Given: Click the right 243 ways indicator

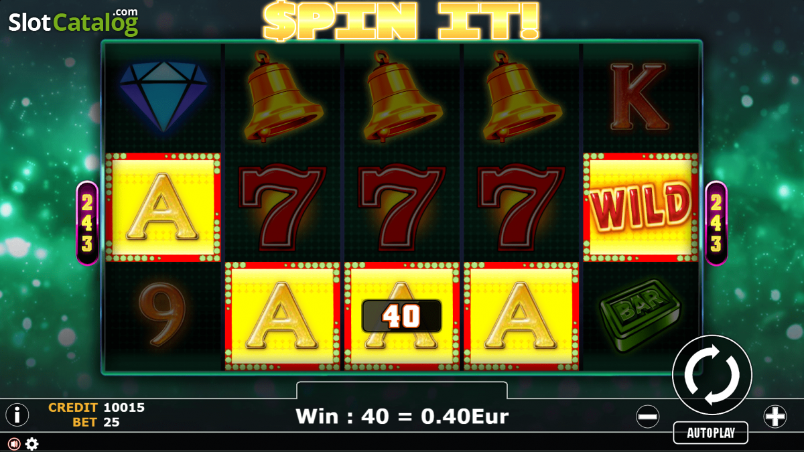Looking at the screenshot, I should point(716,223).
